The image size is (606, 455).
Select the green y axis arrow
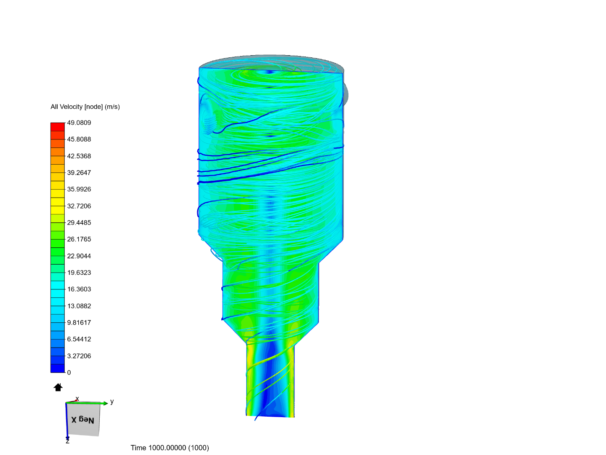(x=87, y=403)
